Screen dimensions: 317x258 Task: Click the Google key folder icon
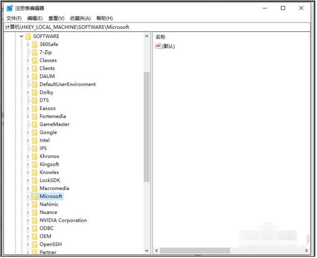pos(35,132)
